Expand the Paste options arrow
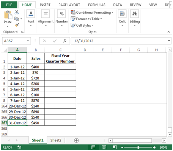The height and width of the screenshot is (151, 173). [x=8, y=26]
